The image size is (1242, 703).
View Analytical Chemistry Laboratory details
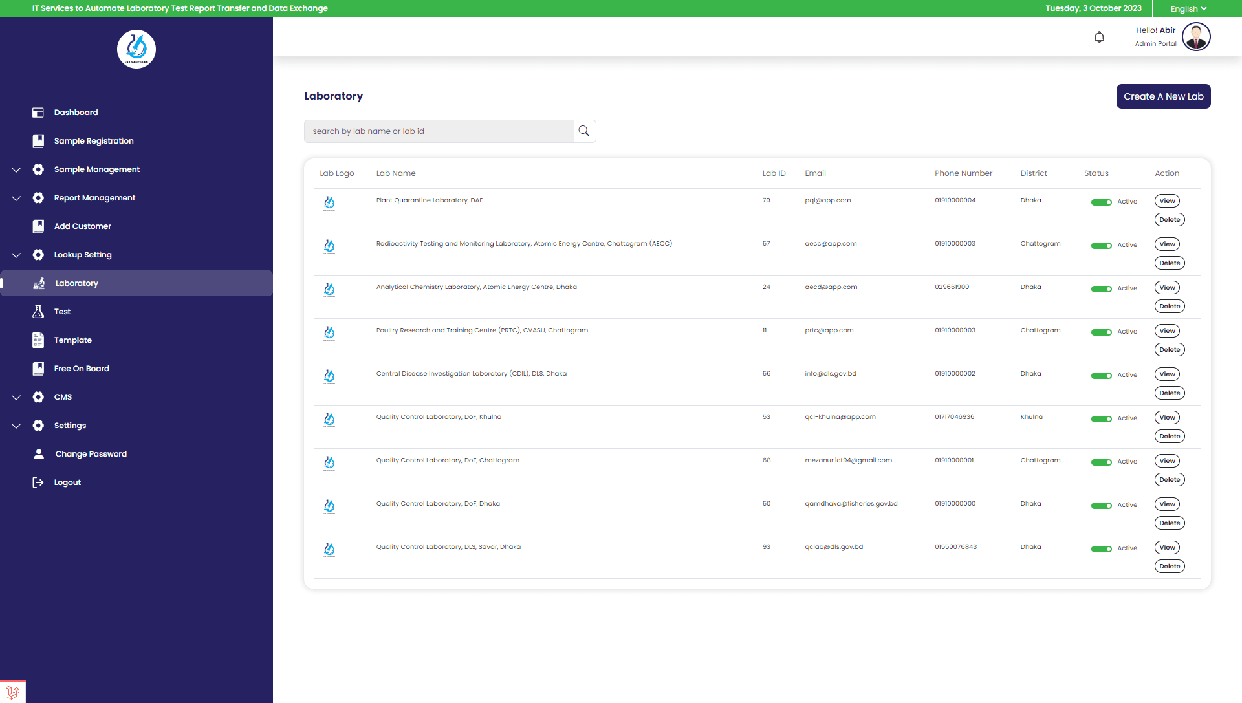[1167, 288]
